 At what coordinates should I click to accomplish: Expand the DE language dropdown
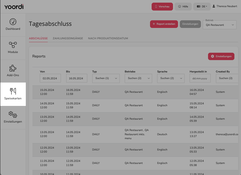tap(202, 7)
